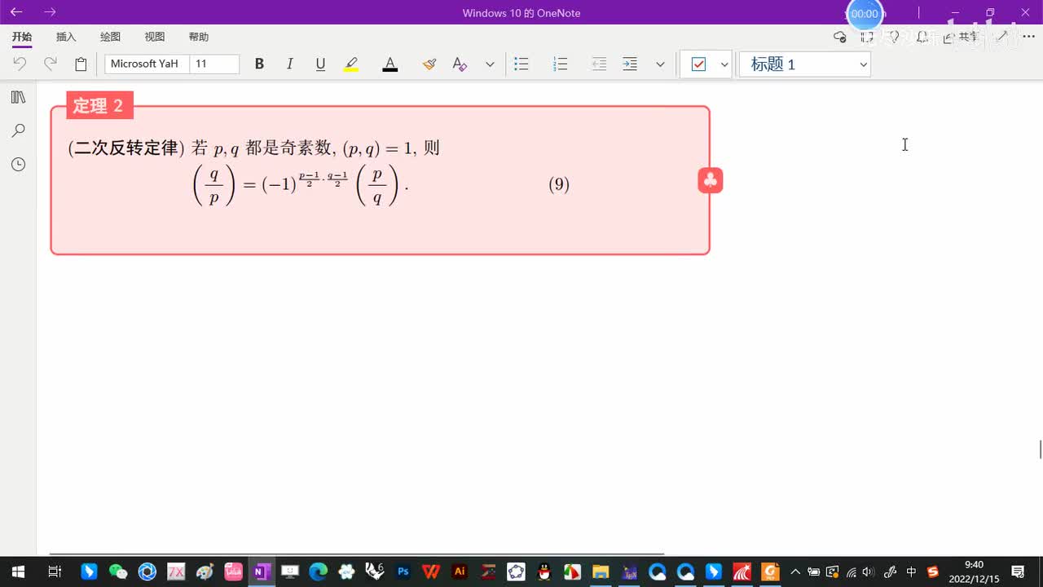Image resolution: width=1043 pixels, height=587 pixels.
Task: Open search in the sidebar
Action: click(18, 130)
